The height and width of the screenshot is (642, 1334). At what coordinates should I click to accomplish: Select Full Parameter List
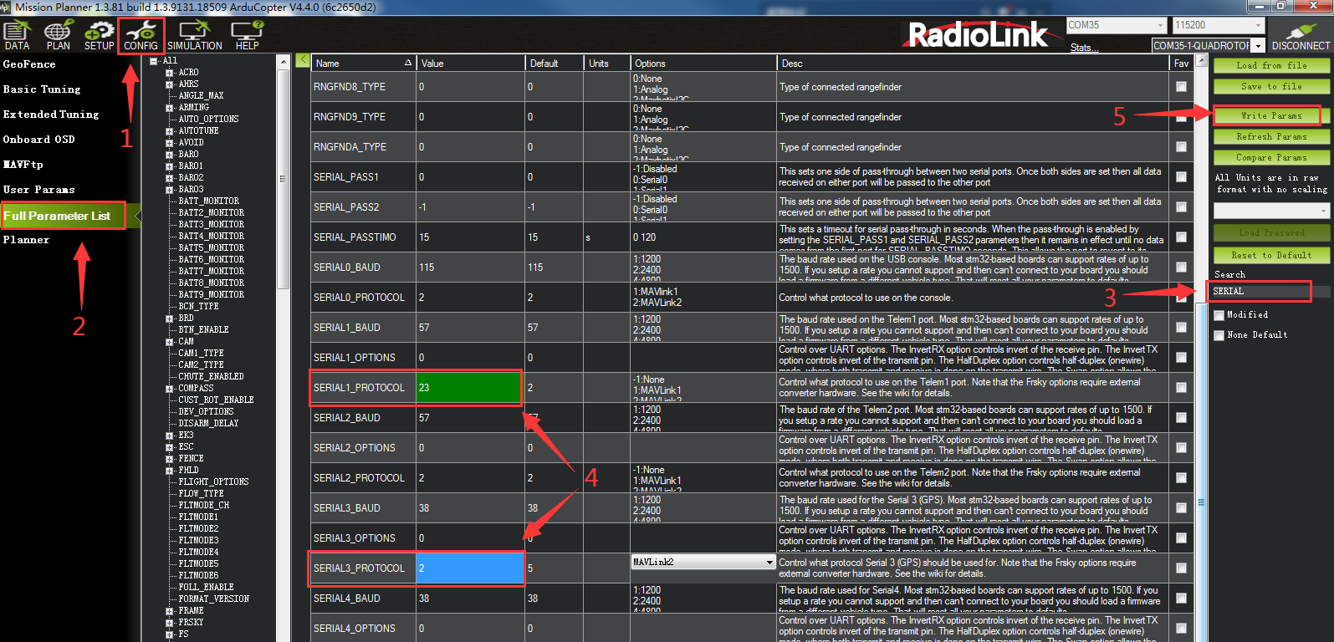click(64, 216)
